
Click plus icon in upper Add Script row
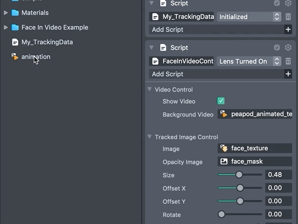pyautogui.click(x=288, y=29)
